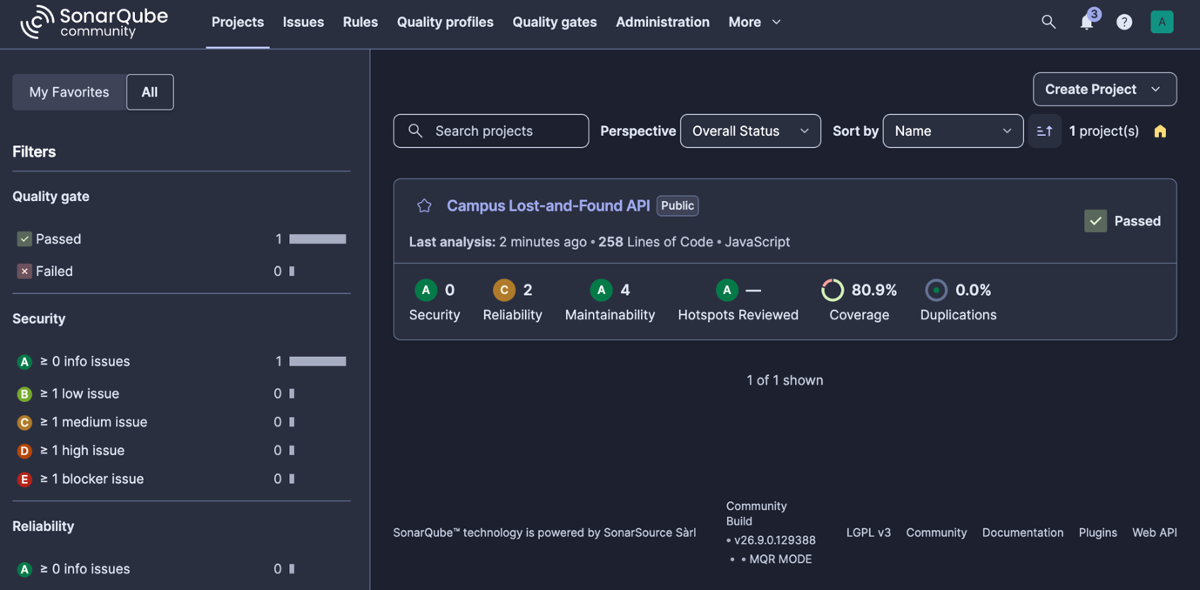The width and height of the screenshot is (1200, 590).
Task: Open the help question mark icon
Action: point(1124,22)
